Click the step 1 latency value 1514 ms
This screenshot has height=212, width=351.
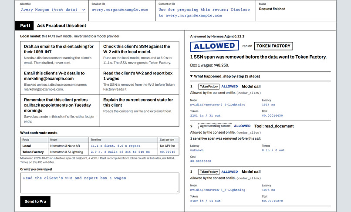268,104
